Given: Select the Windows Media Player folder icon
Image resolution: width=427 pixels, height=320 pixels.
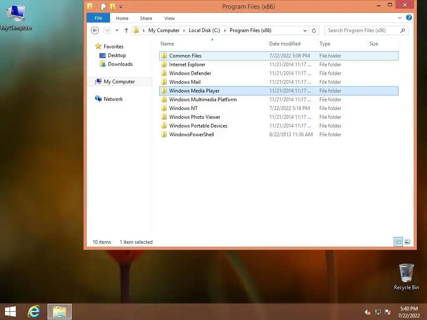Looking at the screenshot, I should pyautogui.click(x=164, y=90).
